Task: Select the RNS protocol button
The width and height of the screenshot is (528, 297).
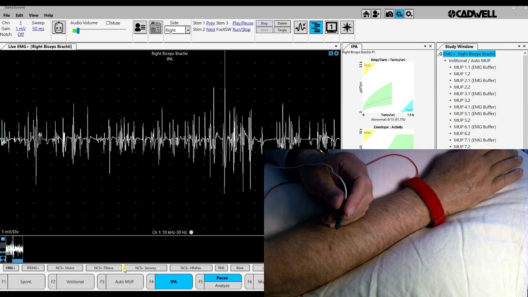Action: (x=221, y=268)
